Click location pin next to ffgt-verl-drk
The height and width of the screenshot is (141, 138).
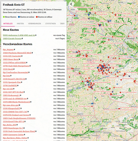[x=14, y=89]
